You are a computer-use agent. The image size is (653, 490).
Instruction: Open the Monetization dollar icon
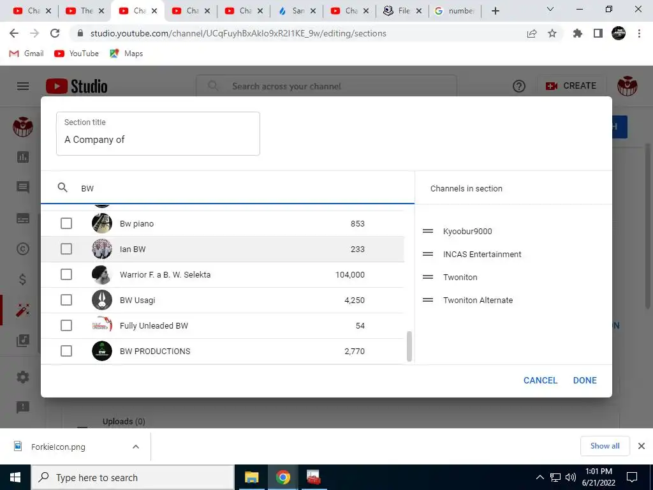23,279
